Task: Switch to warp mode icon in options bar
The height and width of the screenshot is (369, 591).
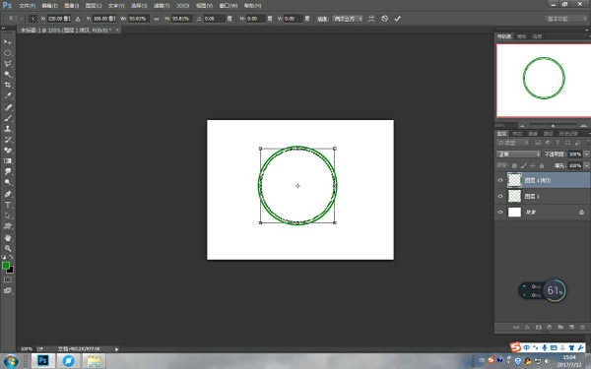Action: point(371,19)
